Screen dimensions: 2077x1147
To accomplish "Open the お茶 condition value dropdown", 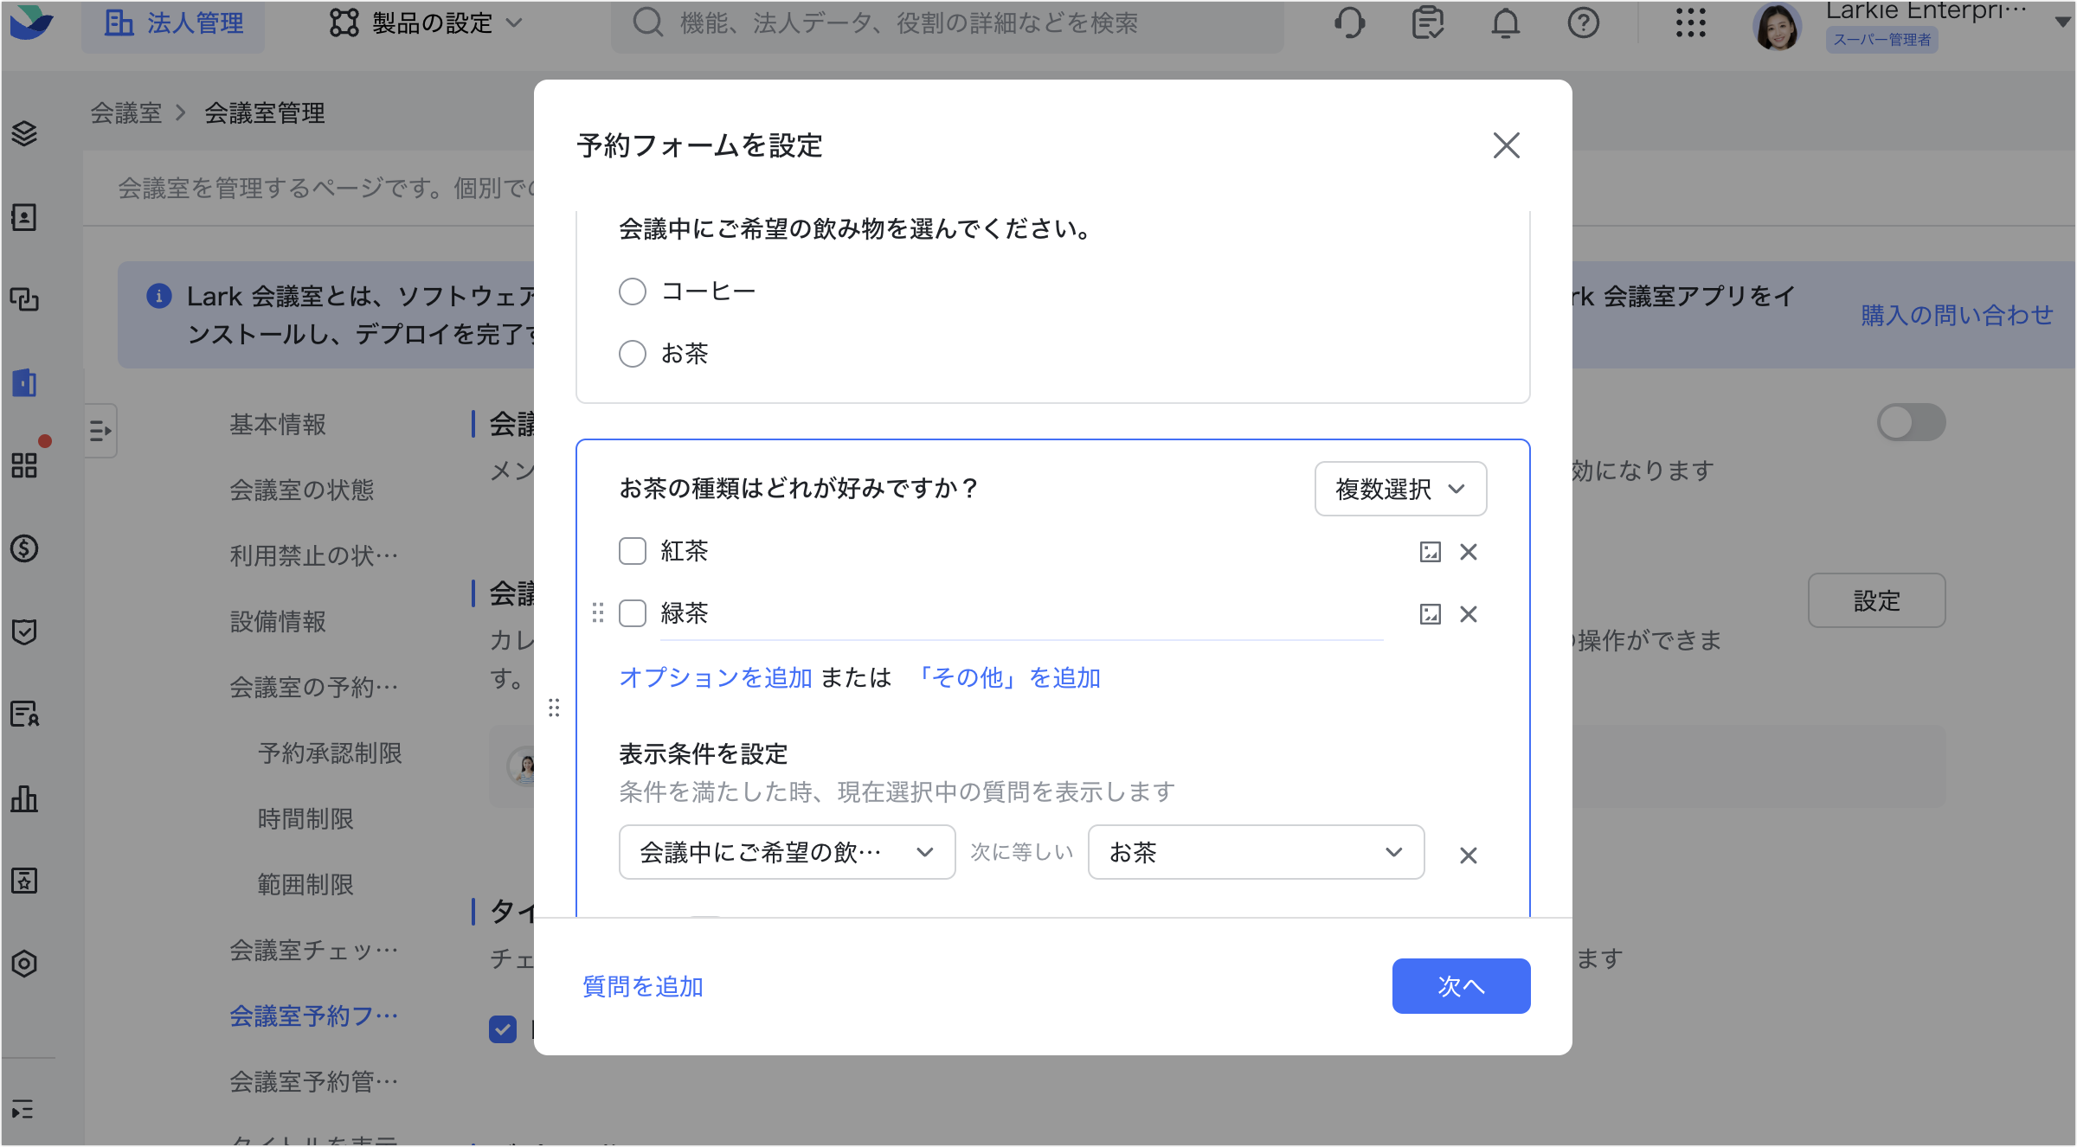I will (1256, 852).
